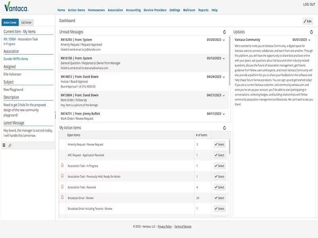
Task: Open the Reports menu
Action: (x=203, y=10)
